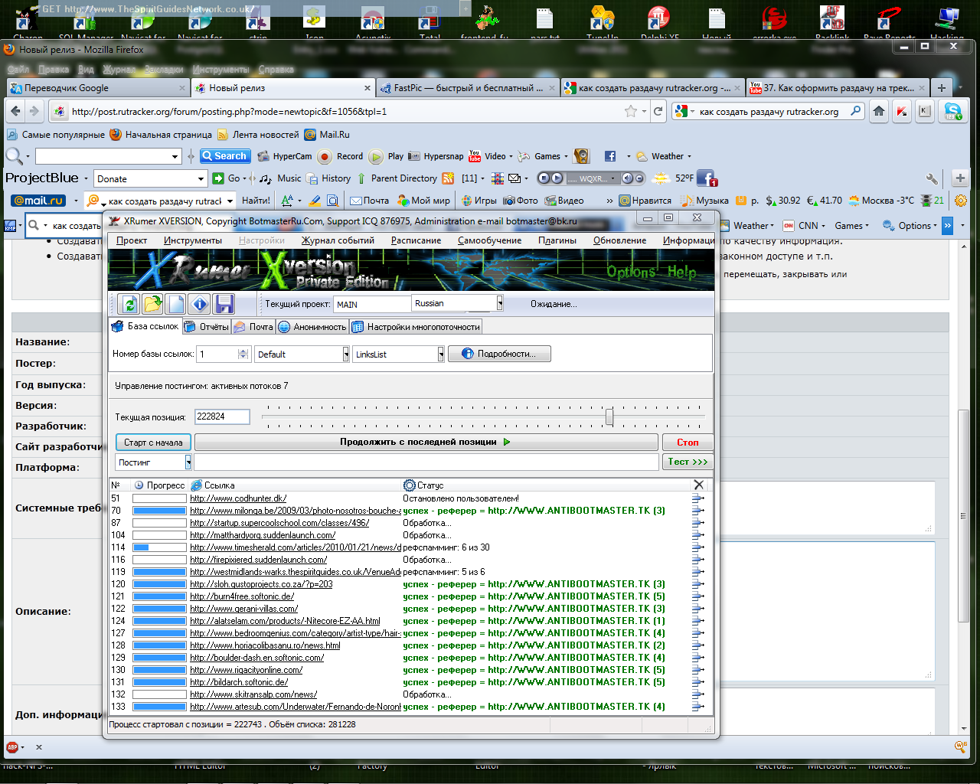Click the green Play toolbar button

tap(387, 156)
